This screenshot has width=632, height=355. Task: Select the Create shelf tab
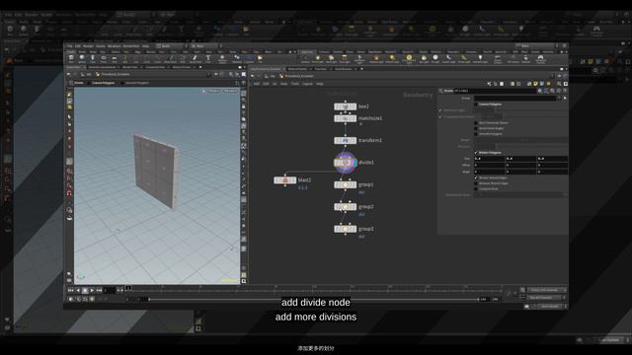(71, 52)
